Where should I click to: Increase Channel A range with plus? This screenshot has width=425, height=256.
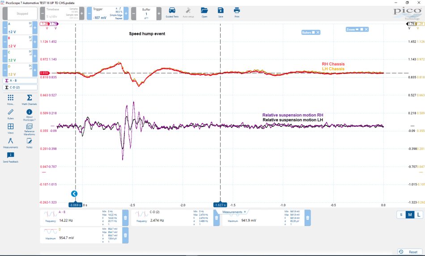(35, 27)
